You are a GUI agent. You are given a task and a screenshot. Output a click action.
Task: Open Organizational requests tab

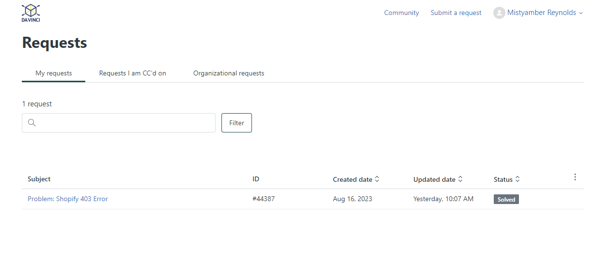click(x=229, y=73)
